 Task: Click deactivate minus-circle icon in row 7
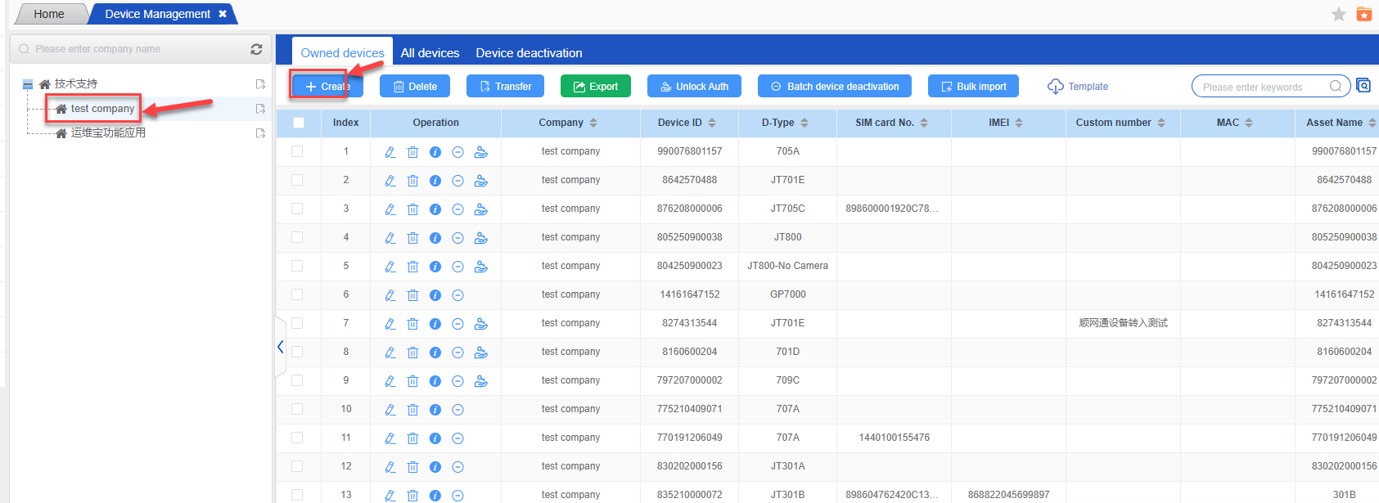458,324
